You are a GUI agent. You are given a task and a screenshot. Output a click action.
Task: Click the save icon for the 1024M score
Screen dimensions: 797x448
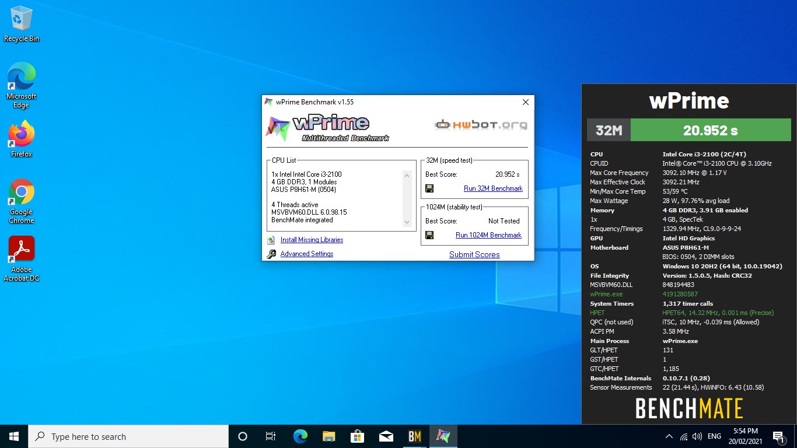tap(429, 235)
